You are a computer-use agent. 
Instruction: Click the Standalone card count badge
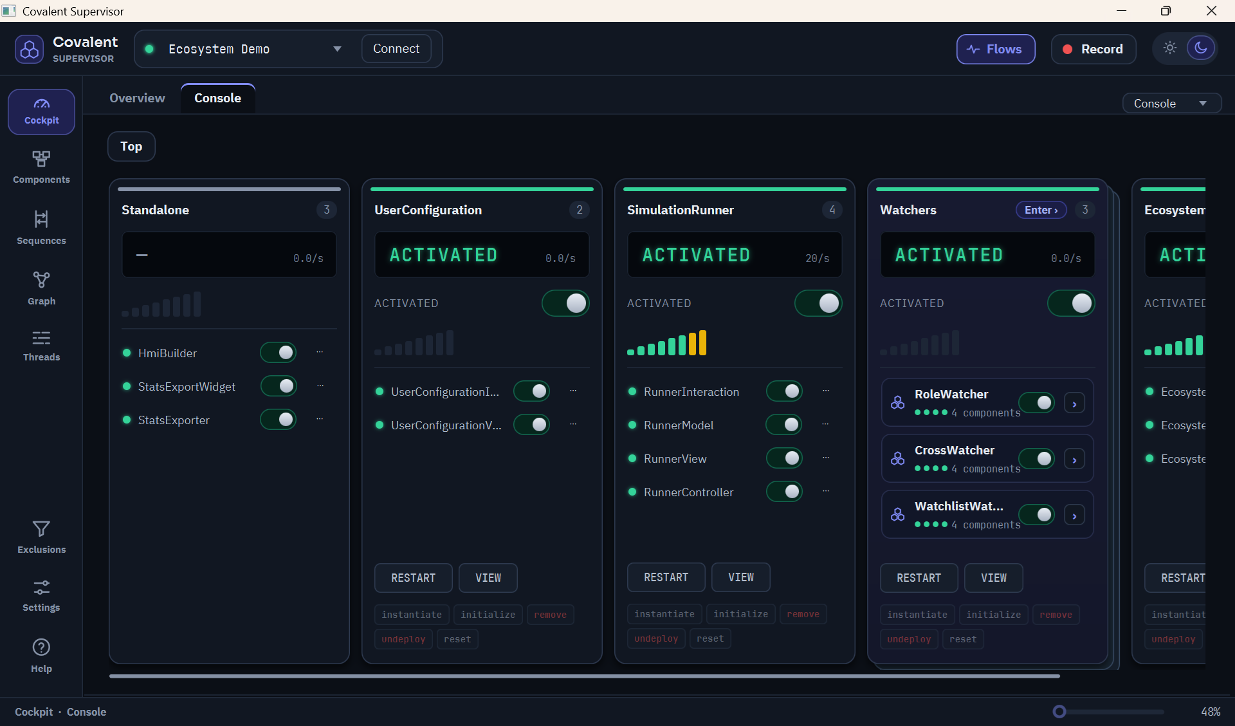tap(327, 210)
